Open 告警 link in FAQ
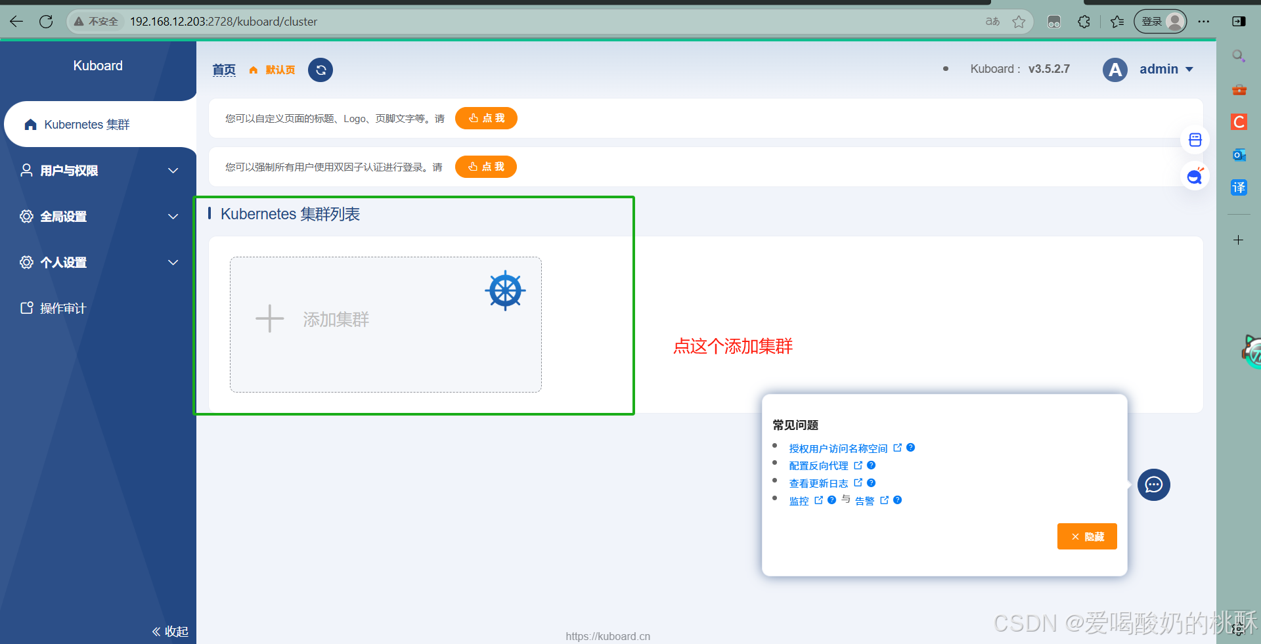The image size is (1261, 644). 864,501
